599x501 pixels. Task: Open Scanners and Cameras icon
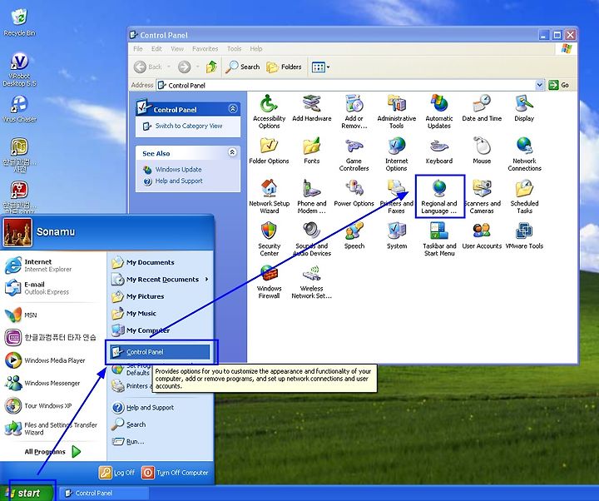pos(482,196)
